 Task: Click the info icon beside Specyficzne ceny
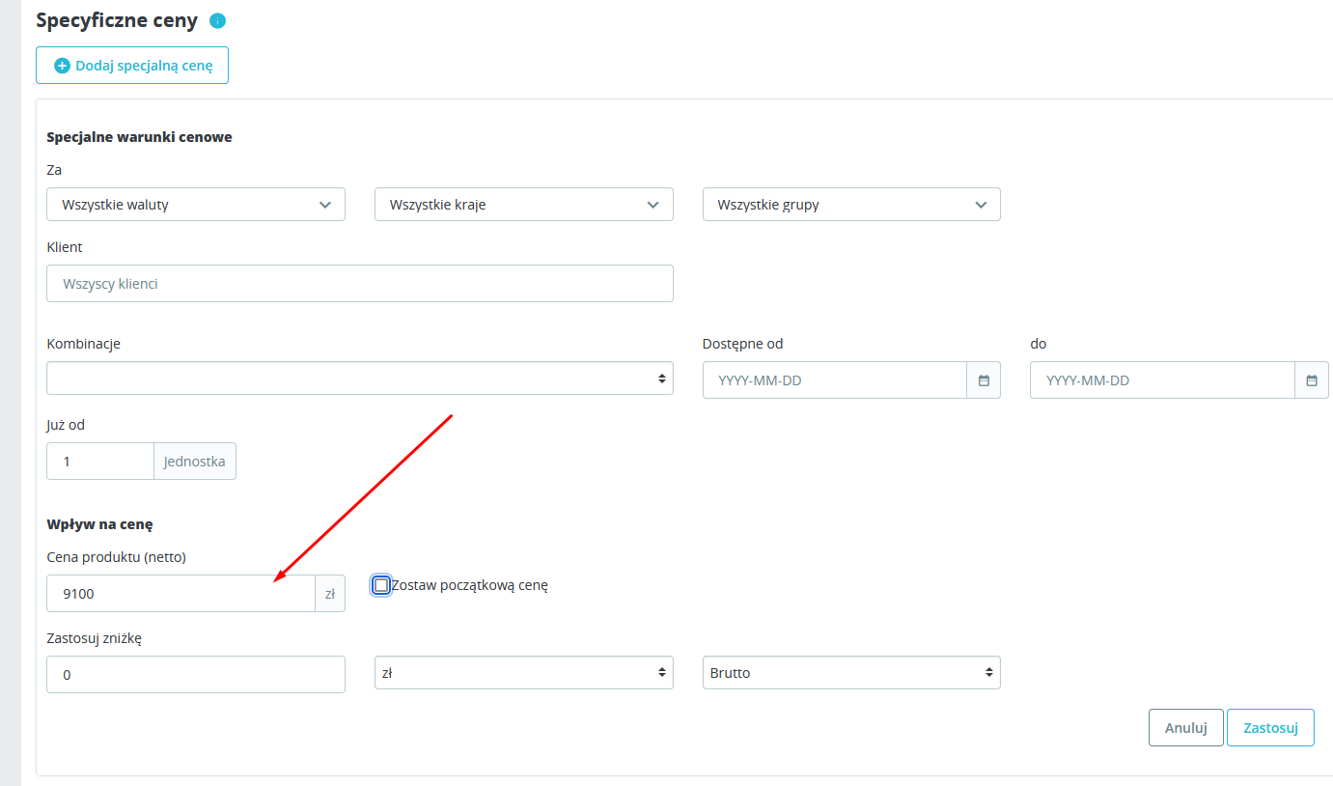click(217, 20)
